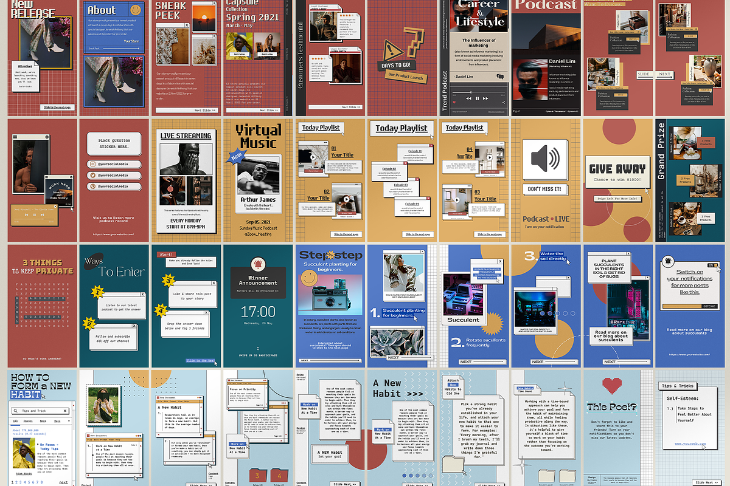Play the 01 Your Title playlist video
Viewport: 730px width, 486px height.
(x=313, y=157)
